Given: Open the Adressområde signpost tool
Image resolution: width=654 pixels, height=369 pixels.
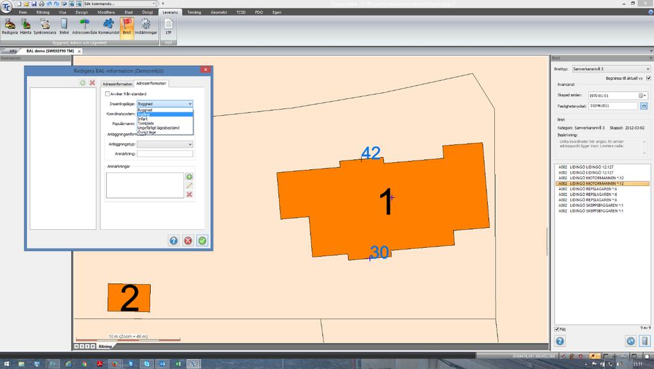Looking at the screenshot, I should [84, 26].
